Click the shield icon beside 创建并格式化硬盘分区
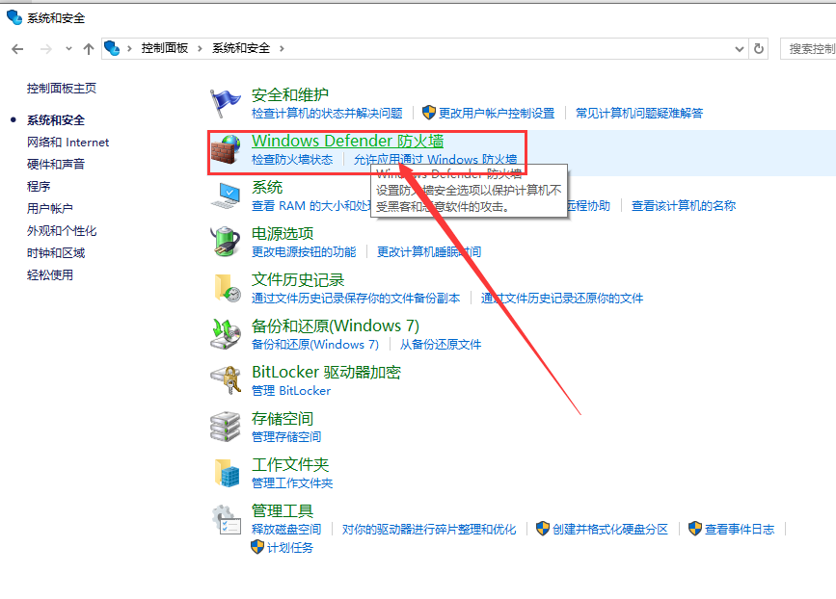 point(543,529)
